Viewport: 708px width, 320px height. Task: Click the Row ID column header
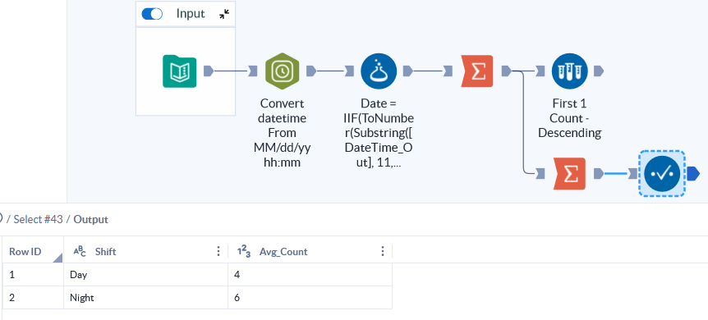click(33, 251)
